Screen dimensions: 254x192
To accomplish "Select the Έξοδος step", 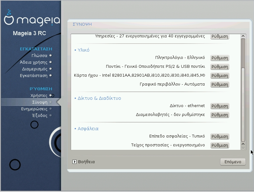I will (x=40, y=116).
